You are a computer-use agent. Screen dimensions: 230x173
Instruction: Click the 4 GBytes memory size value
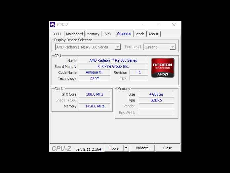click(156, 94)
